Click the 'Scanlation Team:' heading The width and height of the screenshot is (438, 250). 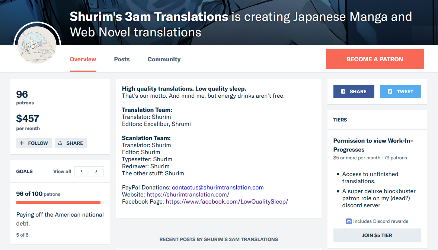pyautogui.click(x=146, y=138)
